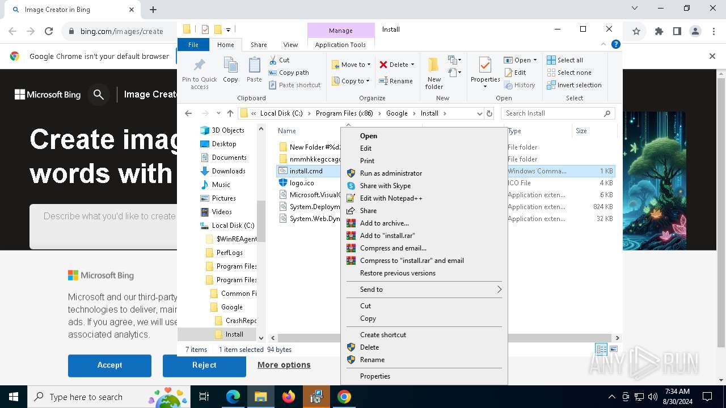Click Invert selection in ribbon

(574, 85)
